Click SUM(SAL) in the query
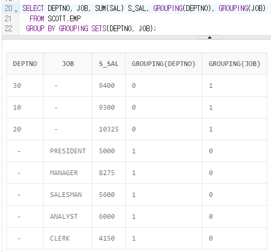The height and width of the screenshot is (252, 271). tap(109, 8)
